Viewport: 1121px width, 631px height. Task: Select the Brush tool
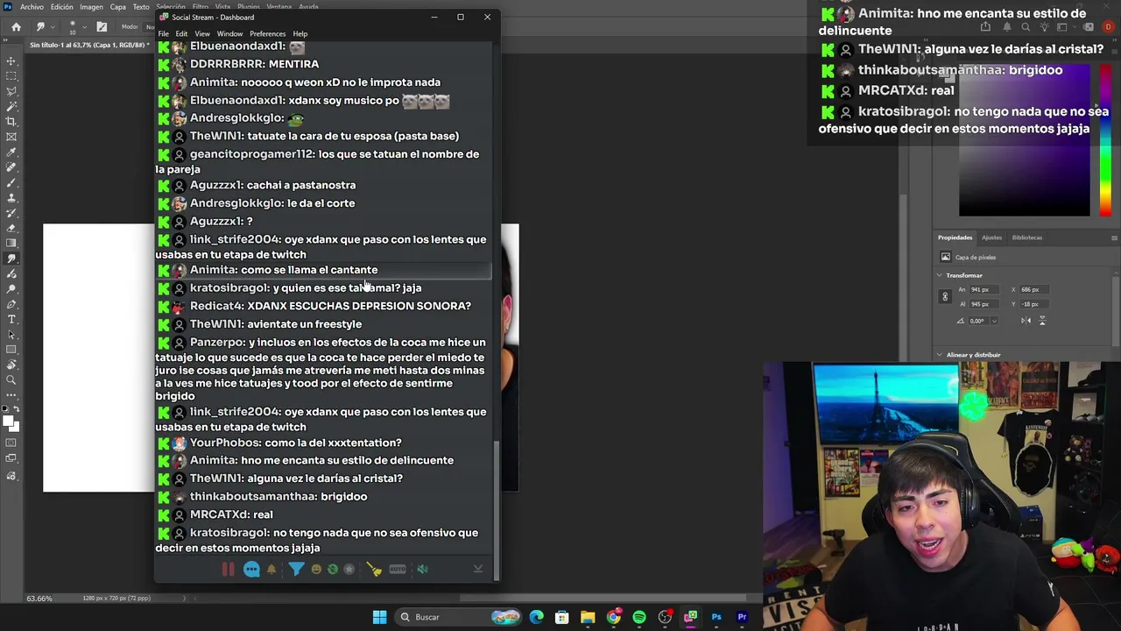point(11,182)
